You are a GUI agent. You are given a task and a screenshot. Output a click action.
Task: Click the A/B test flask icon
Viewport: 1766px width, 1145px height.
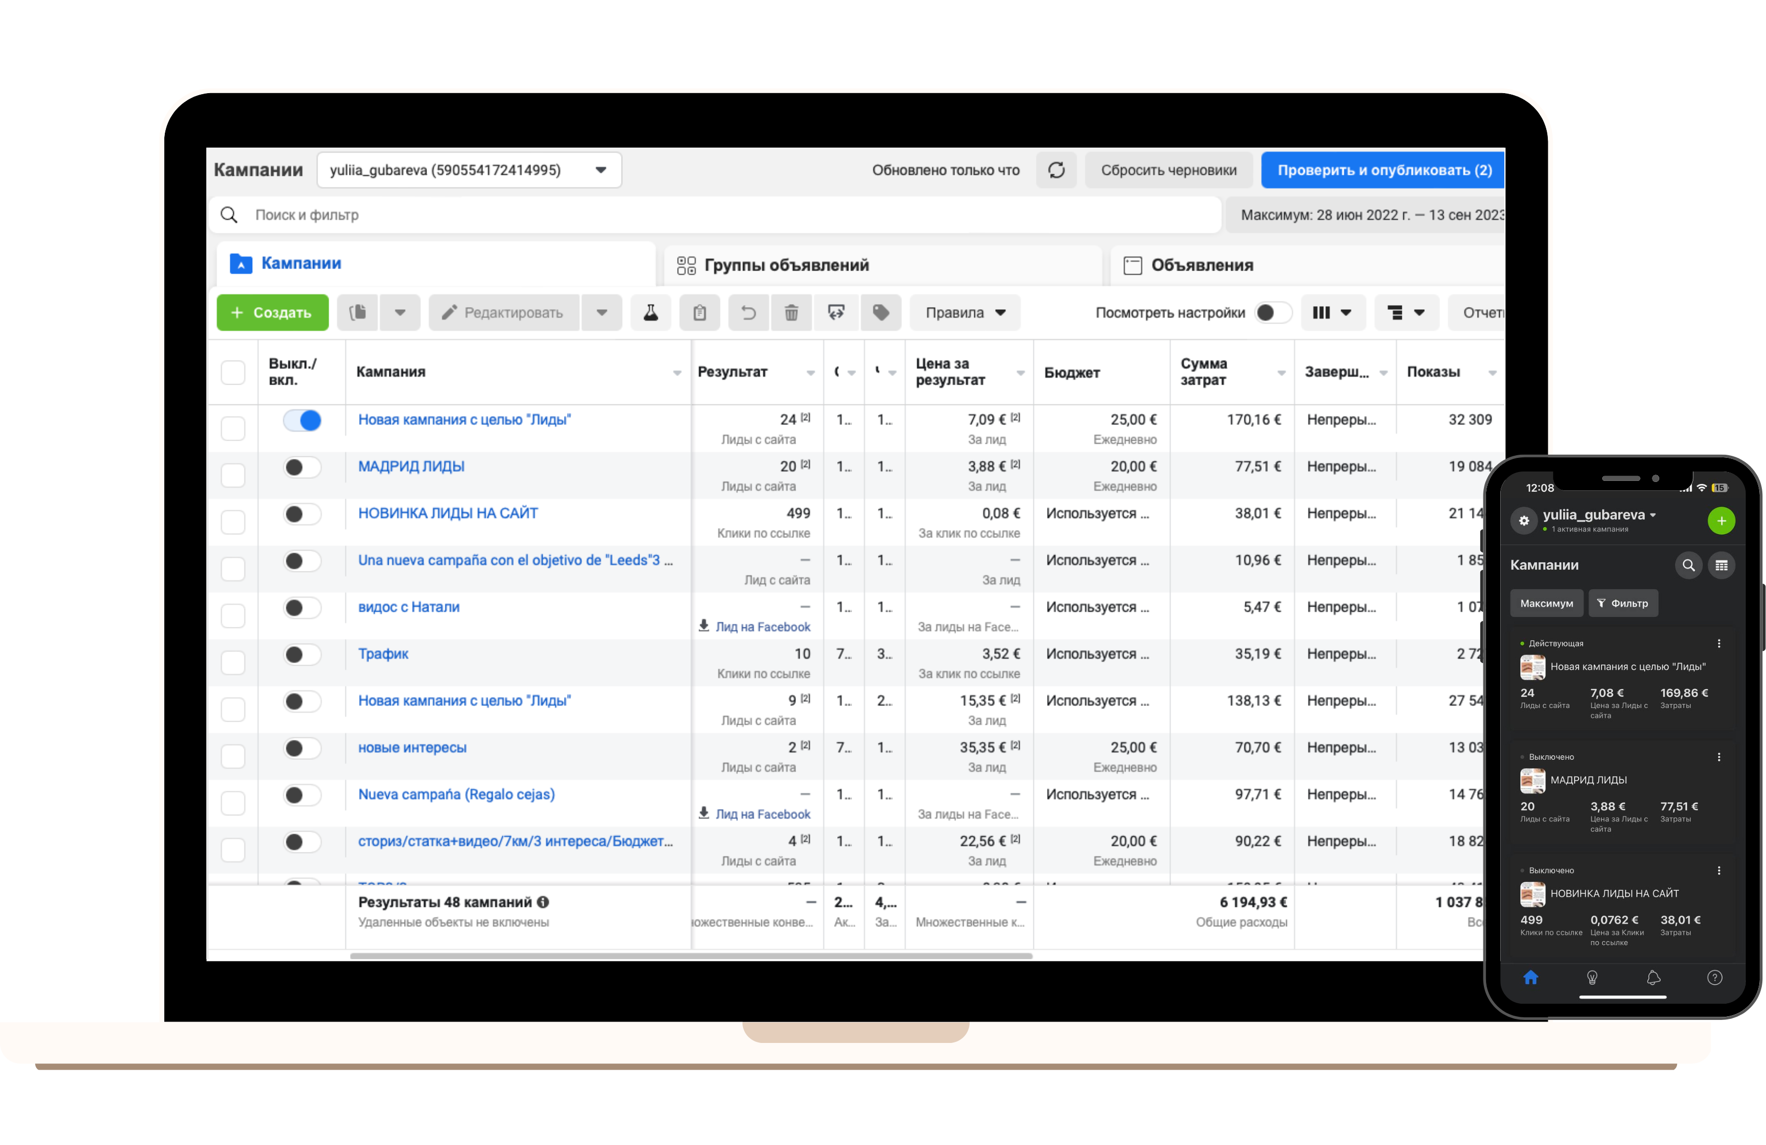tap(651, 312)
